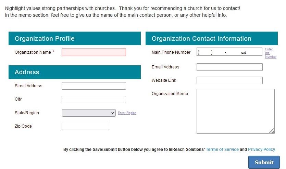This screenshot has height=169, width=286.
Task: Focus the Email Address input box
Action: [x=229, y=67]
